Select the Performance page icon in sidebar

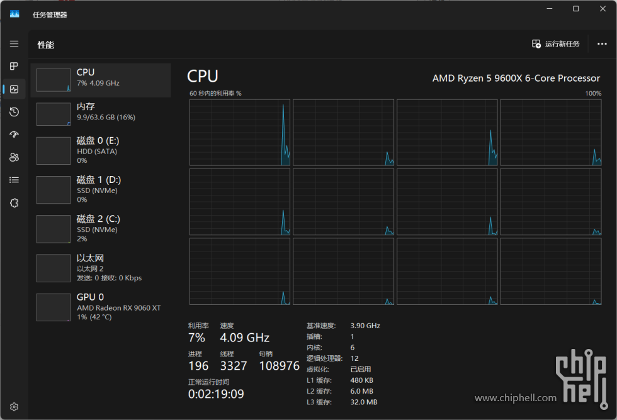(x=14, y=89)
